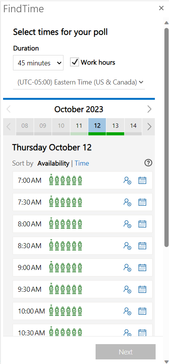
Task: Sort time slots by Time
Action: [82, 163]
